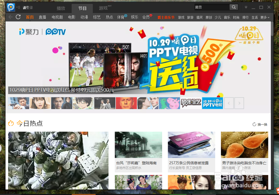Switch to the 游戏 tab
The height and width of the screenshot is (195, 279).
pos(103,8)
